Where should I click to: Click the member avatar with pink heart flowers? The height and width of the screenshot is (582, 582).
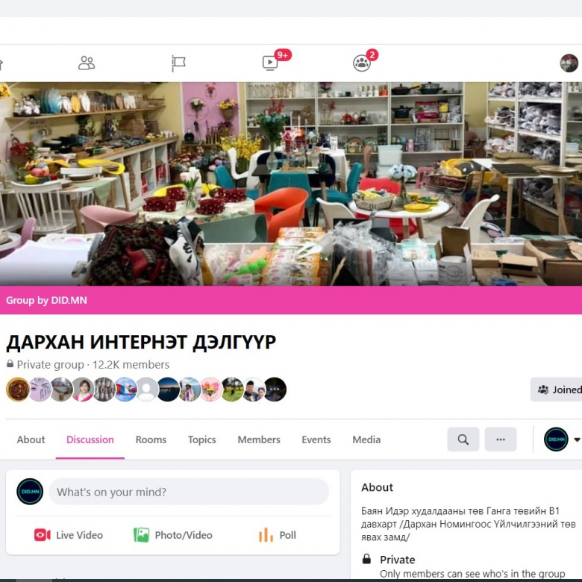click(x=210, y=389)
